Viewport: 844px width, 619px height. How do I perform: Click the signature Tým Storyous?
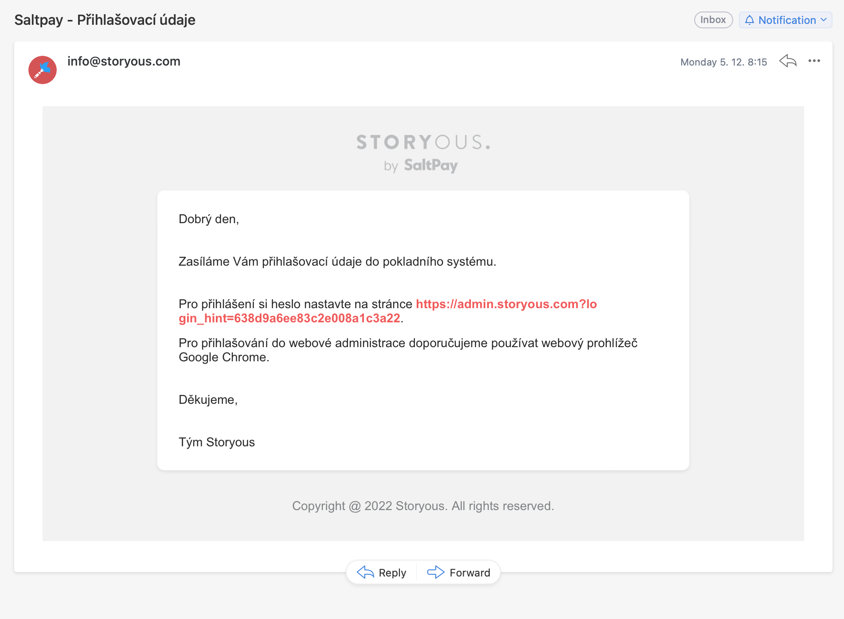(217, 442)
